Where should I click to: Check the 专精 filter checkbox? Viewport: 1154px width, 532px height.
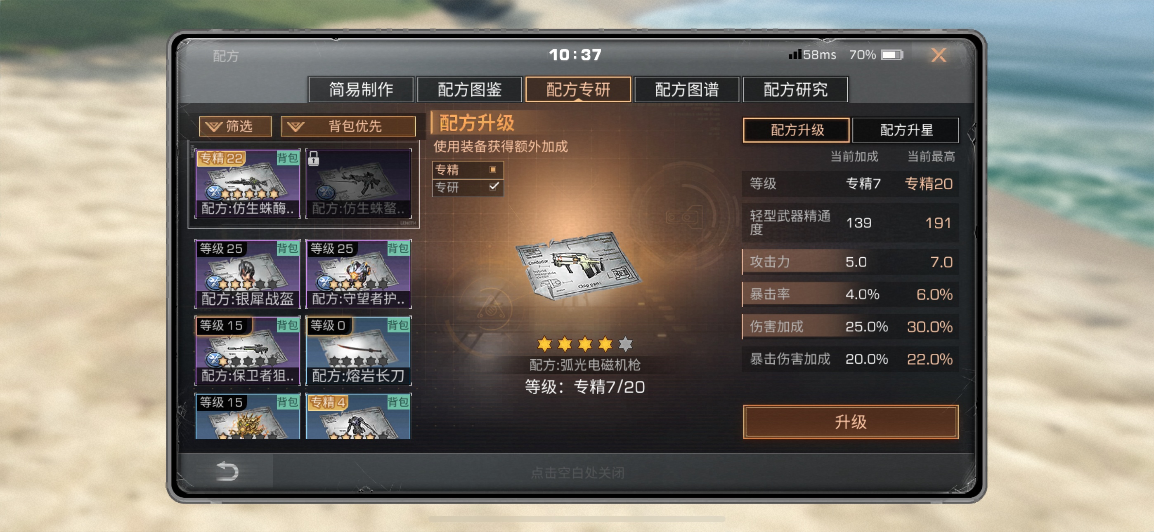(x=493, y=169)
